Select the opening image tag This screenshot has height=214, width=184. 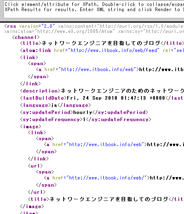point(31,127)
